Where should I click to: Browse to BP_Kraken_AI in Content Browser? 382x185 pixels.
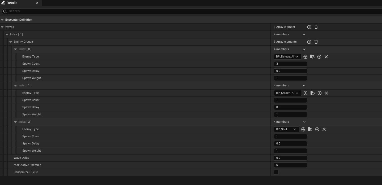(x=313, y=93)
